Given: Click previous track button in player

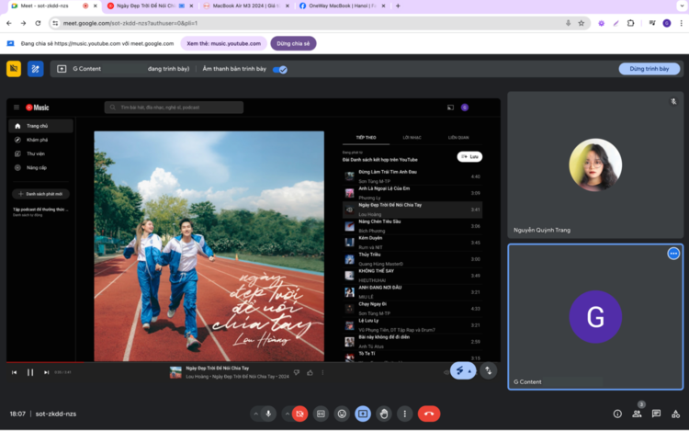Looking at the screenshot, I should tap(14, 372).
